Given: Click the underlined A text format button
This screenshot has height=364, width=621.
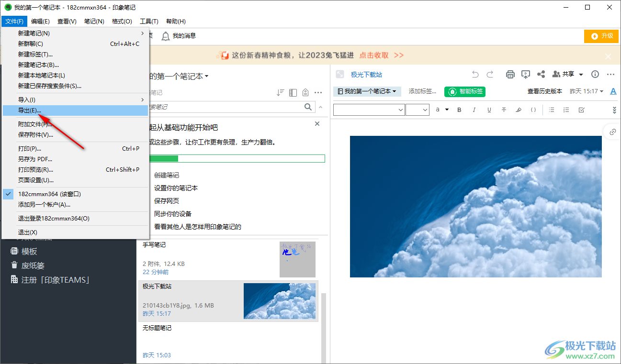Looking at the screenshot, I should [613, 91].
